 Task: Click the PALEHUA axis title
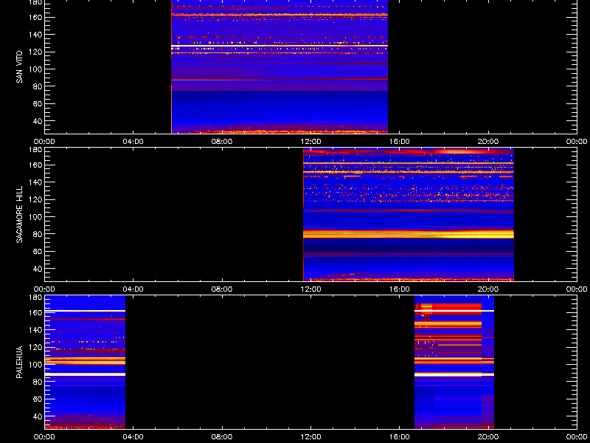(x=19, y=362)
